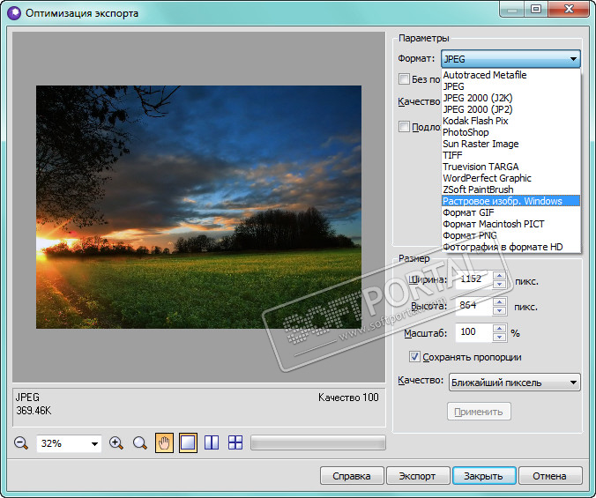The width and height of the screenshot is (596, 498).
Task: Click the Справка button
Action: point(352,476)
